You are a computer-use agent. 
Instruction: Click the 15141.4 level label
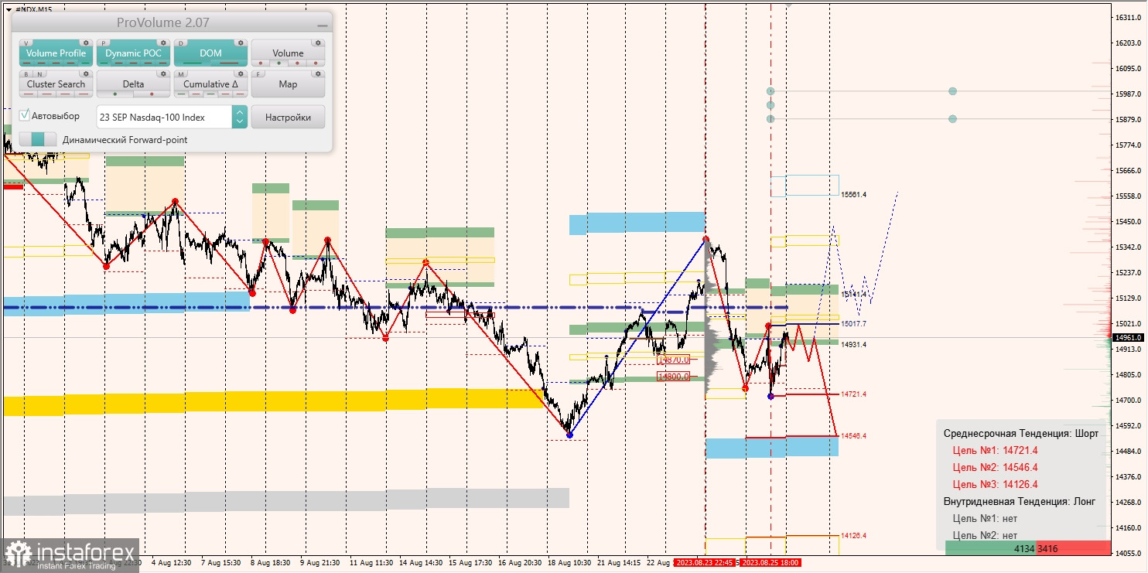click(x=854, y=295)
